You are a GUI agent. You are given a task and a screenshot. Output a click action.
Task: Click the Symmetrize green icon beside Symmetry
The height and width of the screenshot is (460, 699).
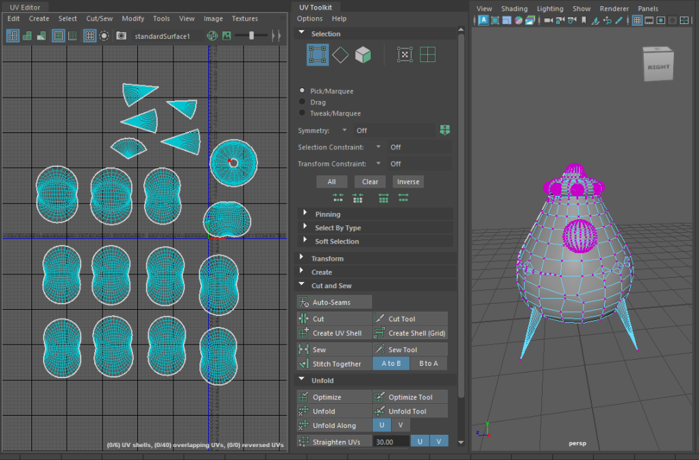pos(445,130)
